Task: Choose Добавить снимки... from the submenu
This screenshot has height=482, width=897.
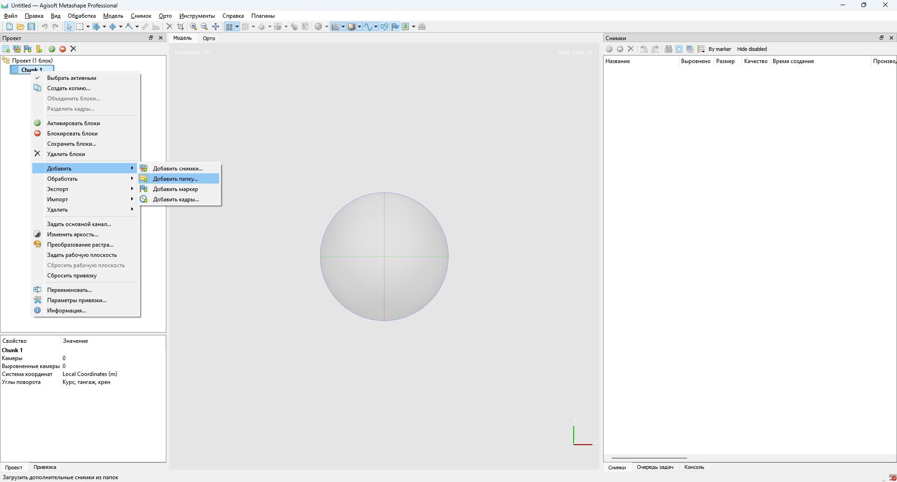Action: click(x=179, y=169)
